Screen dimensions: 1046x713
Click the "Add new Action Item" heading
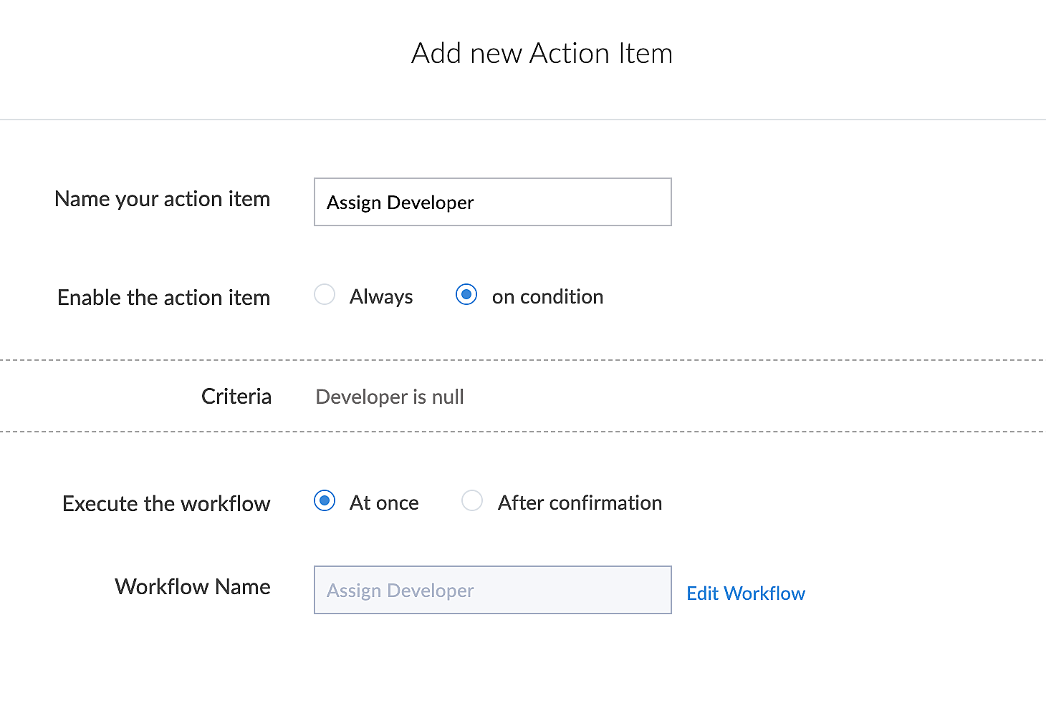pos(542,54)
